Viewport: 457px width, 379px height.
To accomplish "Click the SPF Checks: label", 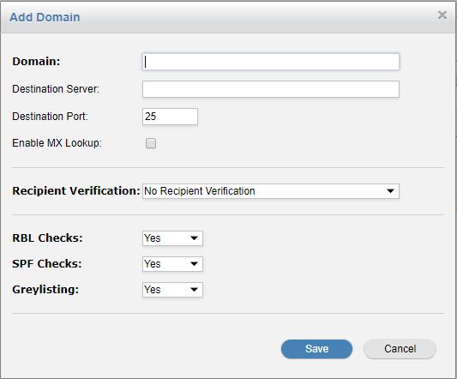I will click(x=47, y=263).
